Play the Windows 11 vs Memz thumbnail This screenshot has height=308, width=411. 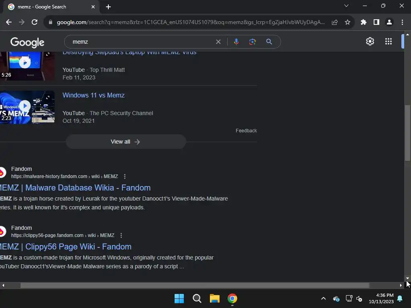point(27,107)
